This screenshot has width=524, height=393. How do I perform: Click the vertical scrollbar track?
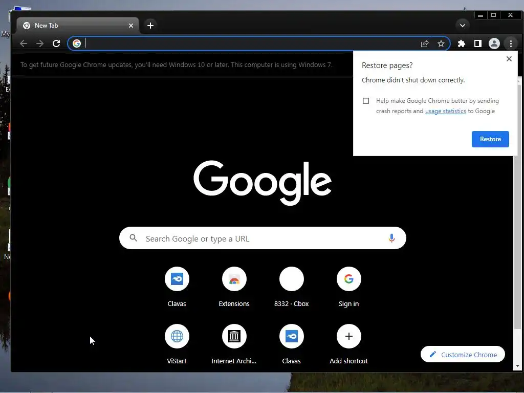(x=518, y=344)
